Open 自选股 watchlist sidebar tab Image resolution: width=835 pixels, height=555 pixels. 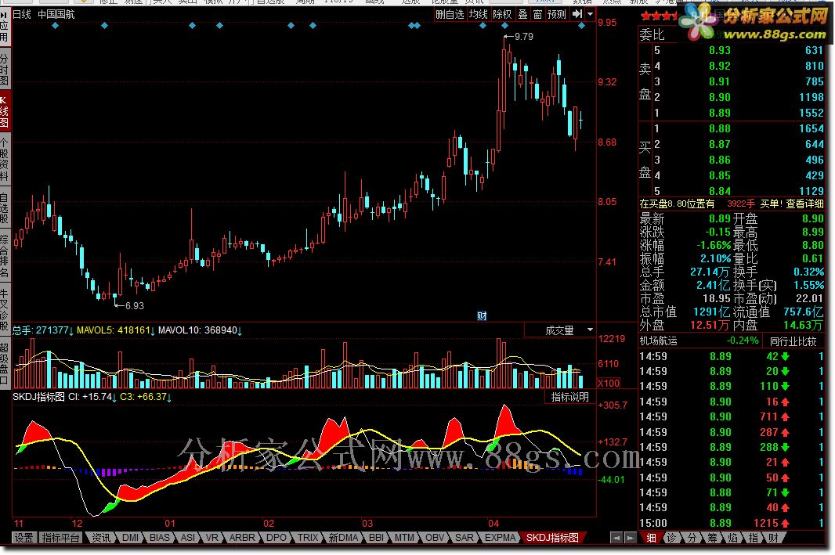pos(4,208)
